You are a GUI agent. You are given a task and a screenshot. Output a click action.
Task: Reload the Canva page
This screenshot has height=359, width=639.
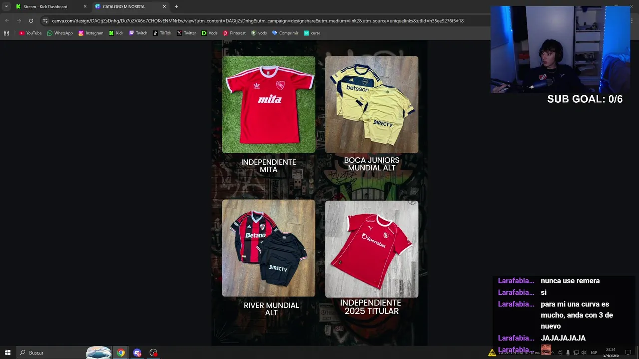coord(31,21)
